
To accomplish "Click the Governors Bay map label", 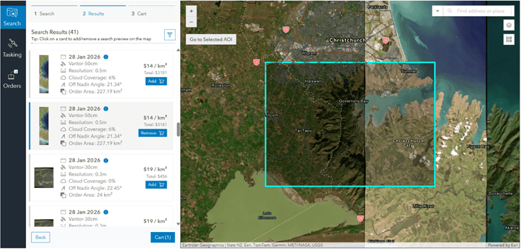I will tap(354, 101).
